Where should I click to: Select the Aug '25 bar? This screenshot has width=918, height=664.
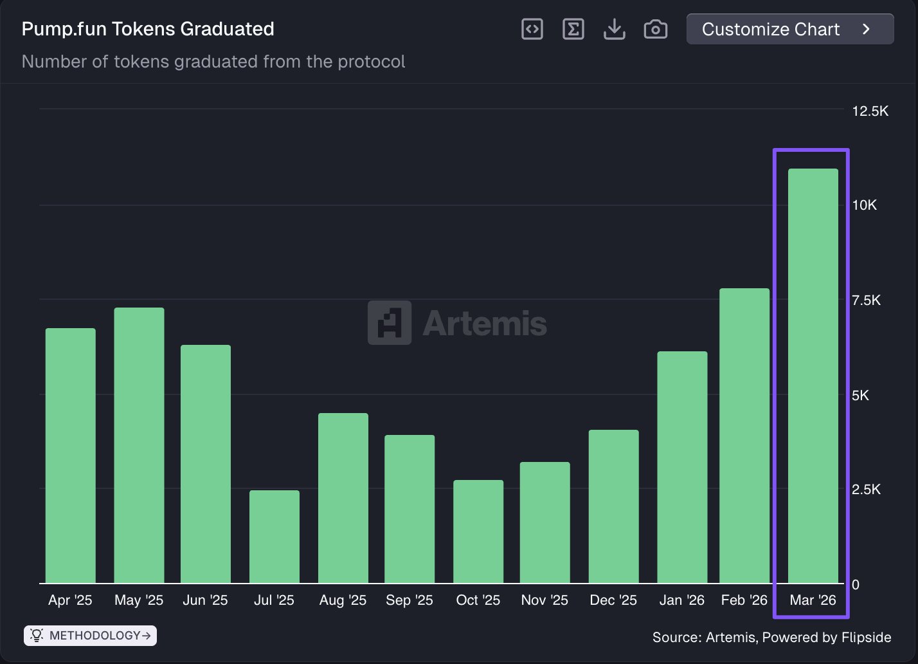tap(343, 498)
